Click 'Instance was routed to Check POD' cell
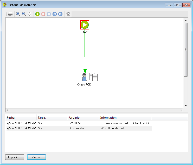The height and width of the screenshot is (165, 193). click(x=125, y=123)
